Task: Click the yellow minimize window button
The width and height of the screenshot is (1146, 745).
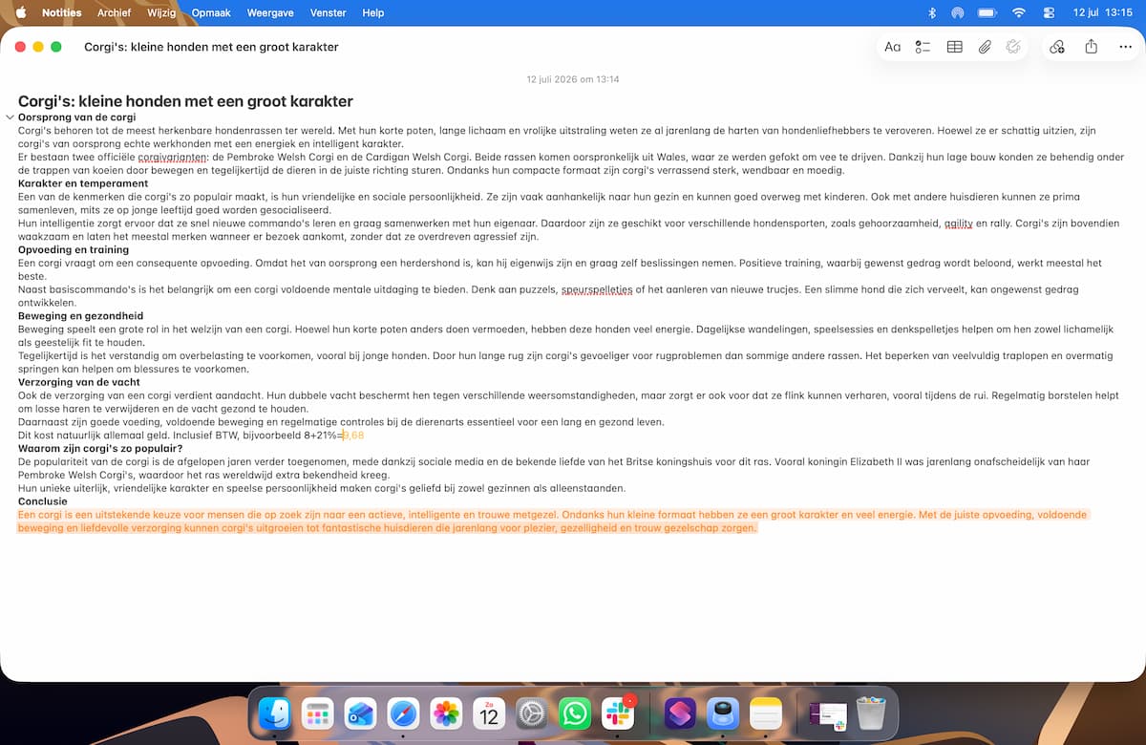Action: point(38,47)
